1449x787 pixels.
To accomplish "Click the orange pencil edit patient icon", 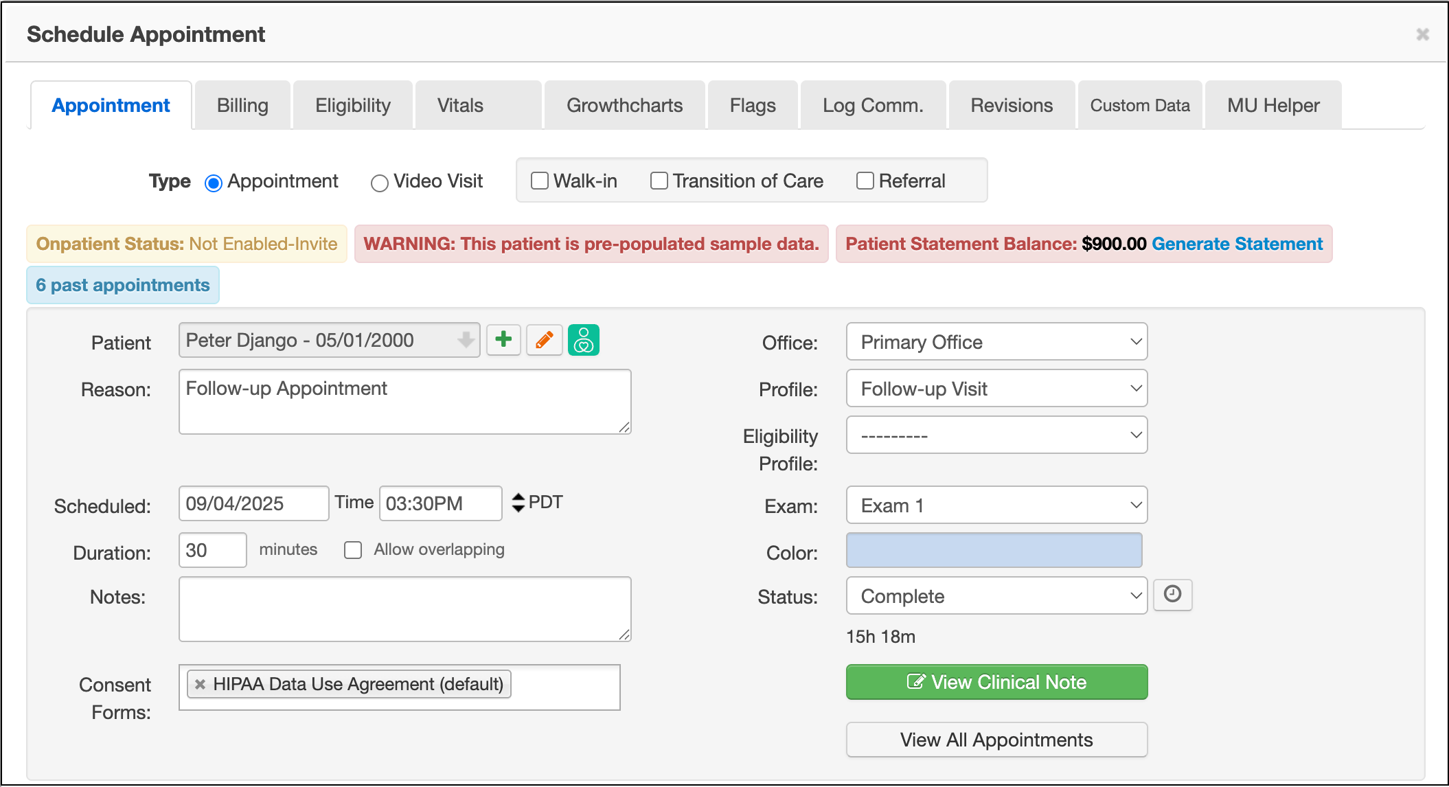I will coord(544,340).
